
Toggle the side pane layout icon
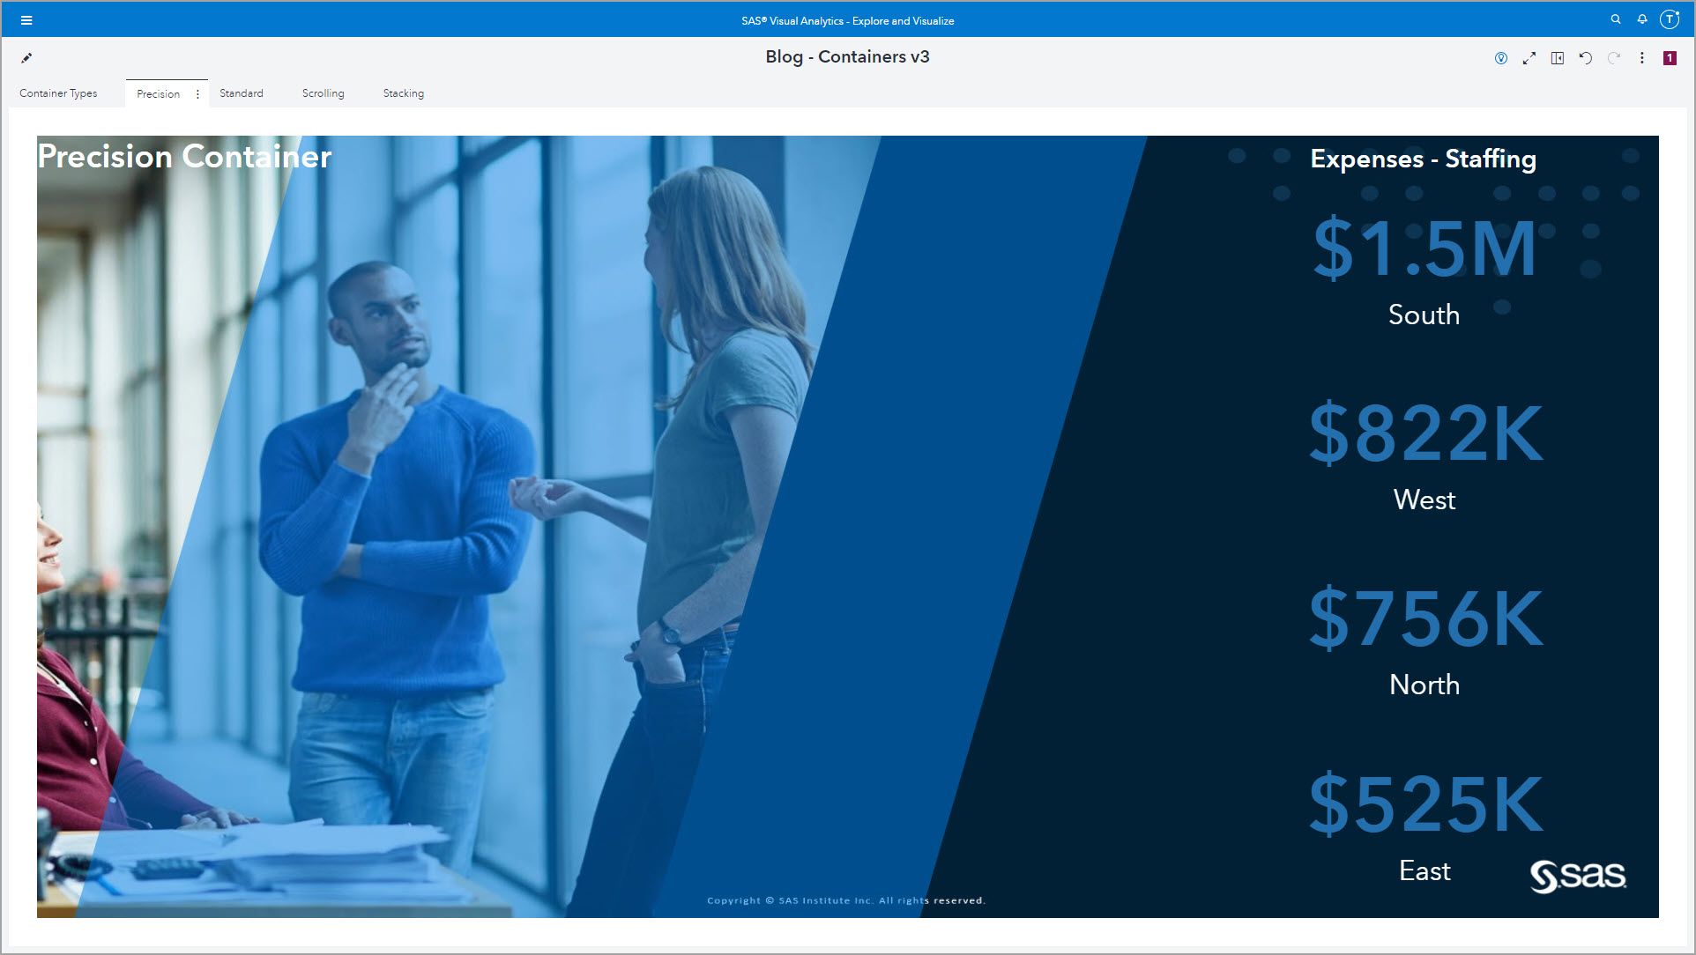1558,58
